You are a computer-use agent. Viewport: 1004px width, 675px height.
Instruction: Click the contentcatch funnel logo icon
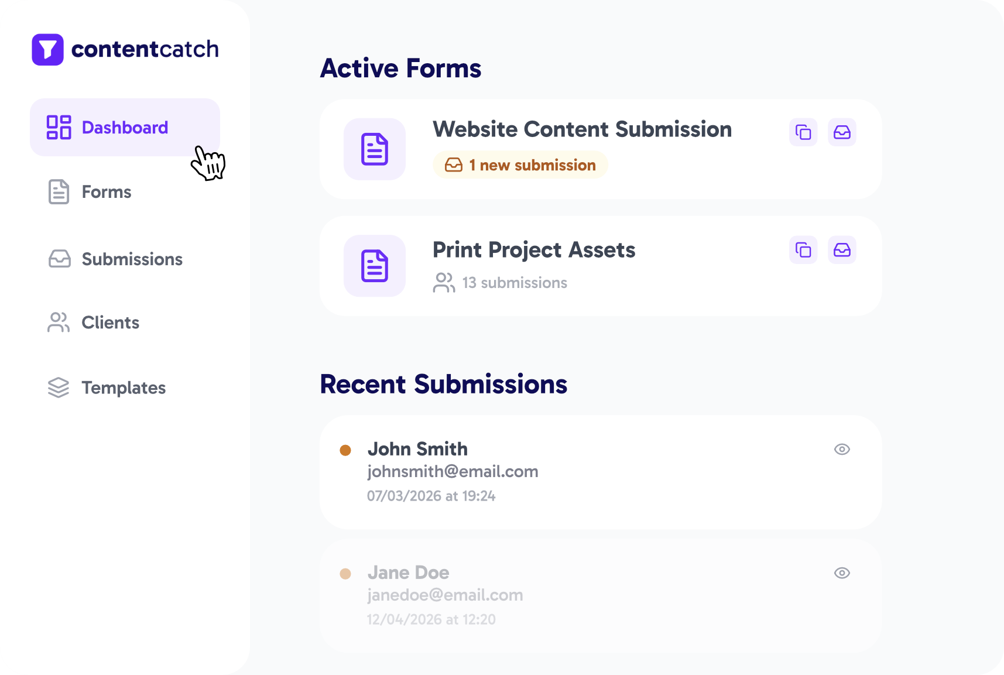[47, 50]
